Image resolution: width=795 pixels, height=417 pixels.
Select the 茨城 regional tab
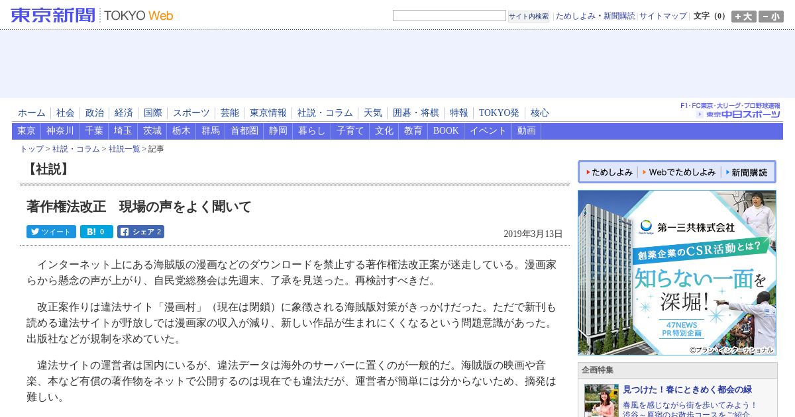point(152,131)
